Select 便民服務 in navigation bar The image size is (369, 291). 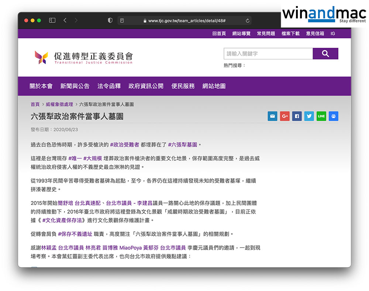tap(183, 86)
